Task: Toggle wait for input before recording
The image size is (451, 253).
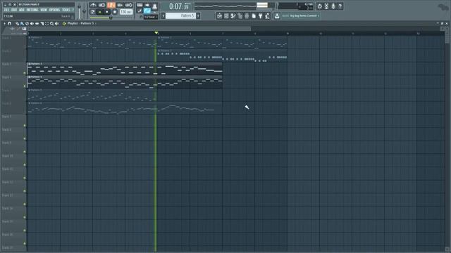Action: pyautogui.click(x=101, y=5)
